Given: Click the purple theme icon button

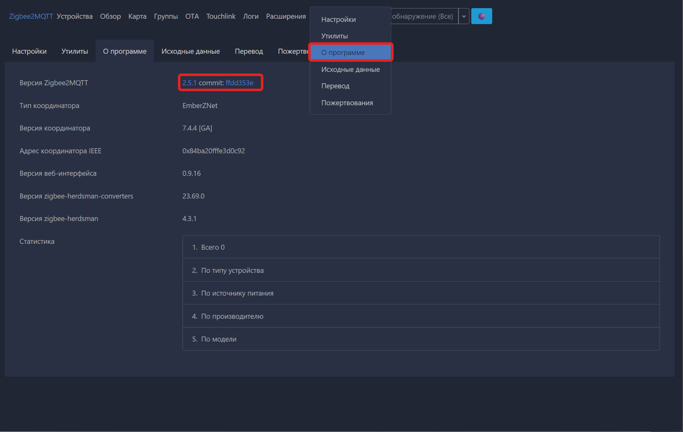Looking at the screenshot, I should pyautogui.click(x=481, y=16).
